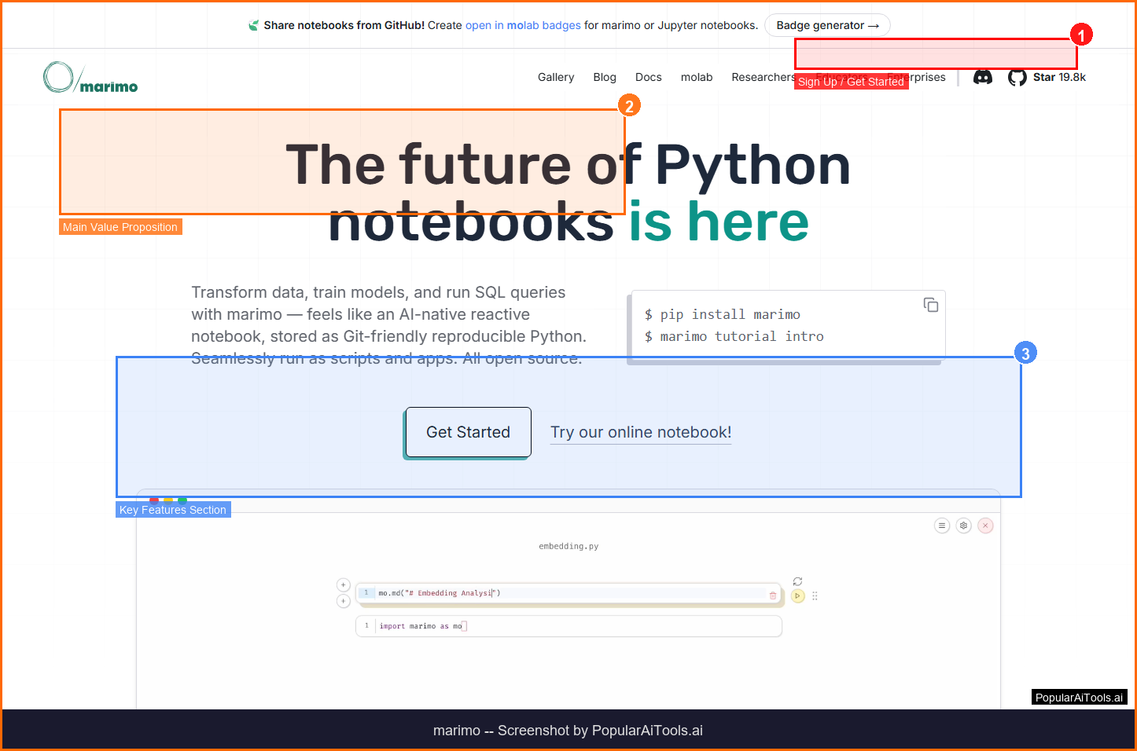Screen dimensions: 1137x751
Task: Open the Gallery page
Action: 555,77
